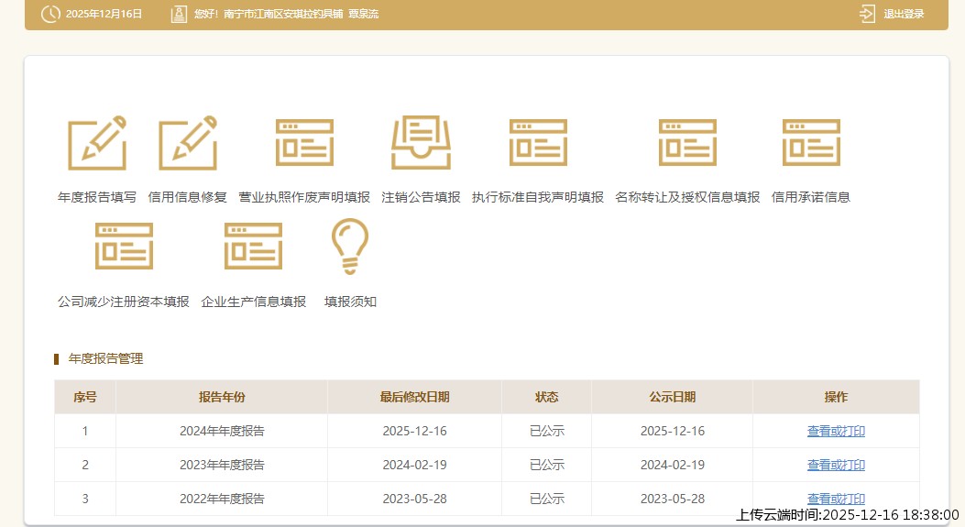Select the 2024年年度报告 table cell

click(x=222, y=431)
